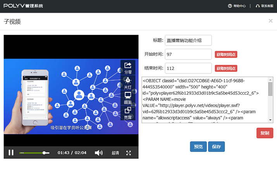Contact customer service (联系客服)
Image resolution: width=277 pixels, height=172 pixels.
[x=265, y=6]
